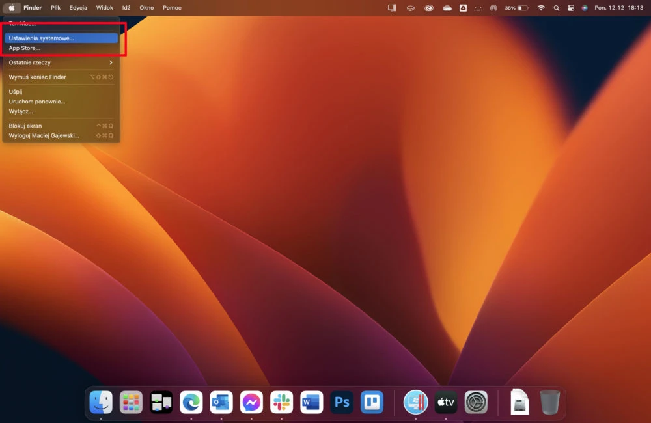Choose App Store… from the Apple menu
The width and height of the screenshot is (651, 423).
click(61, 48)
